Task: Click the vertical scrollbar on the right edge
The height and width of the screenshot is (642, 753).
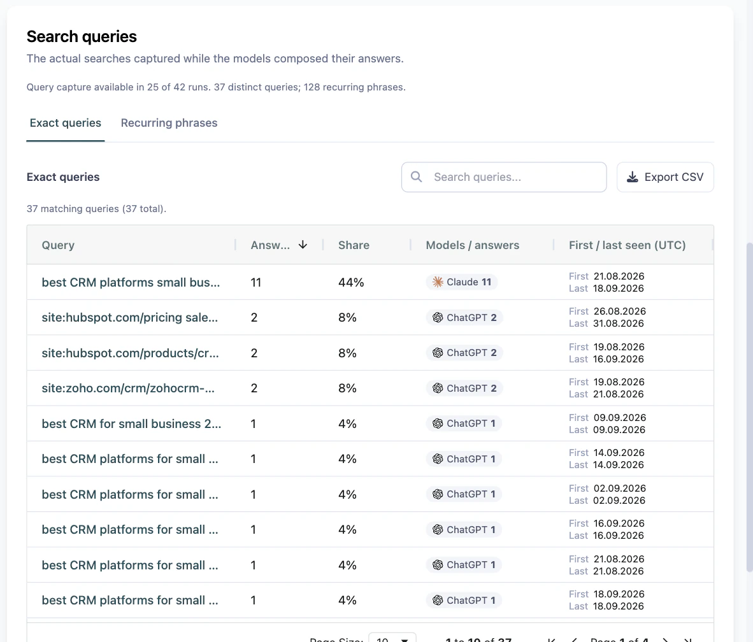Action: (750, 408)
